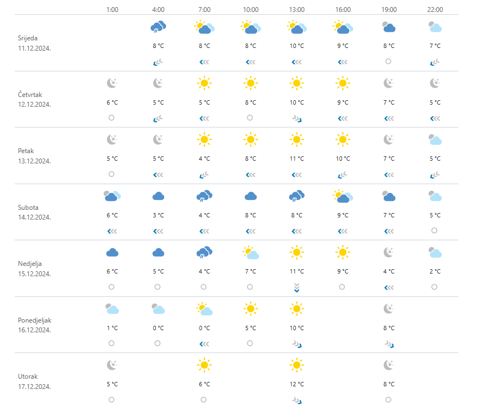Click sun-and-clouds icon for Subota 16:00
This screenshot has height=407, width=478.
point(343,196)
